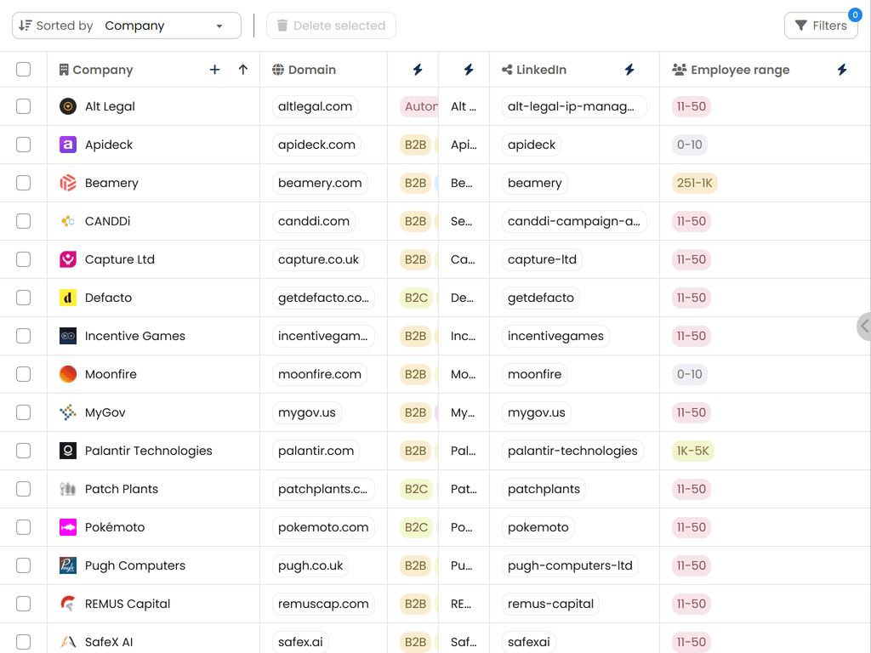Select the Palantir Technologies row checkbox
871x653 pixels.
pyautogui.click(x=23, y=451)
